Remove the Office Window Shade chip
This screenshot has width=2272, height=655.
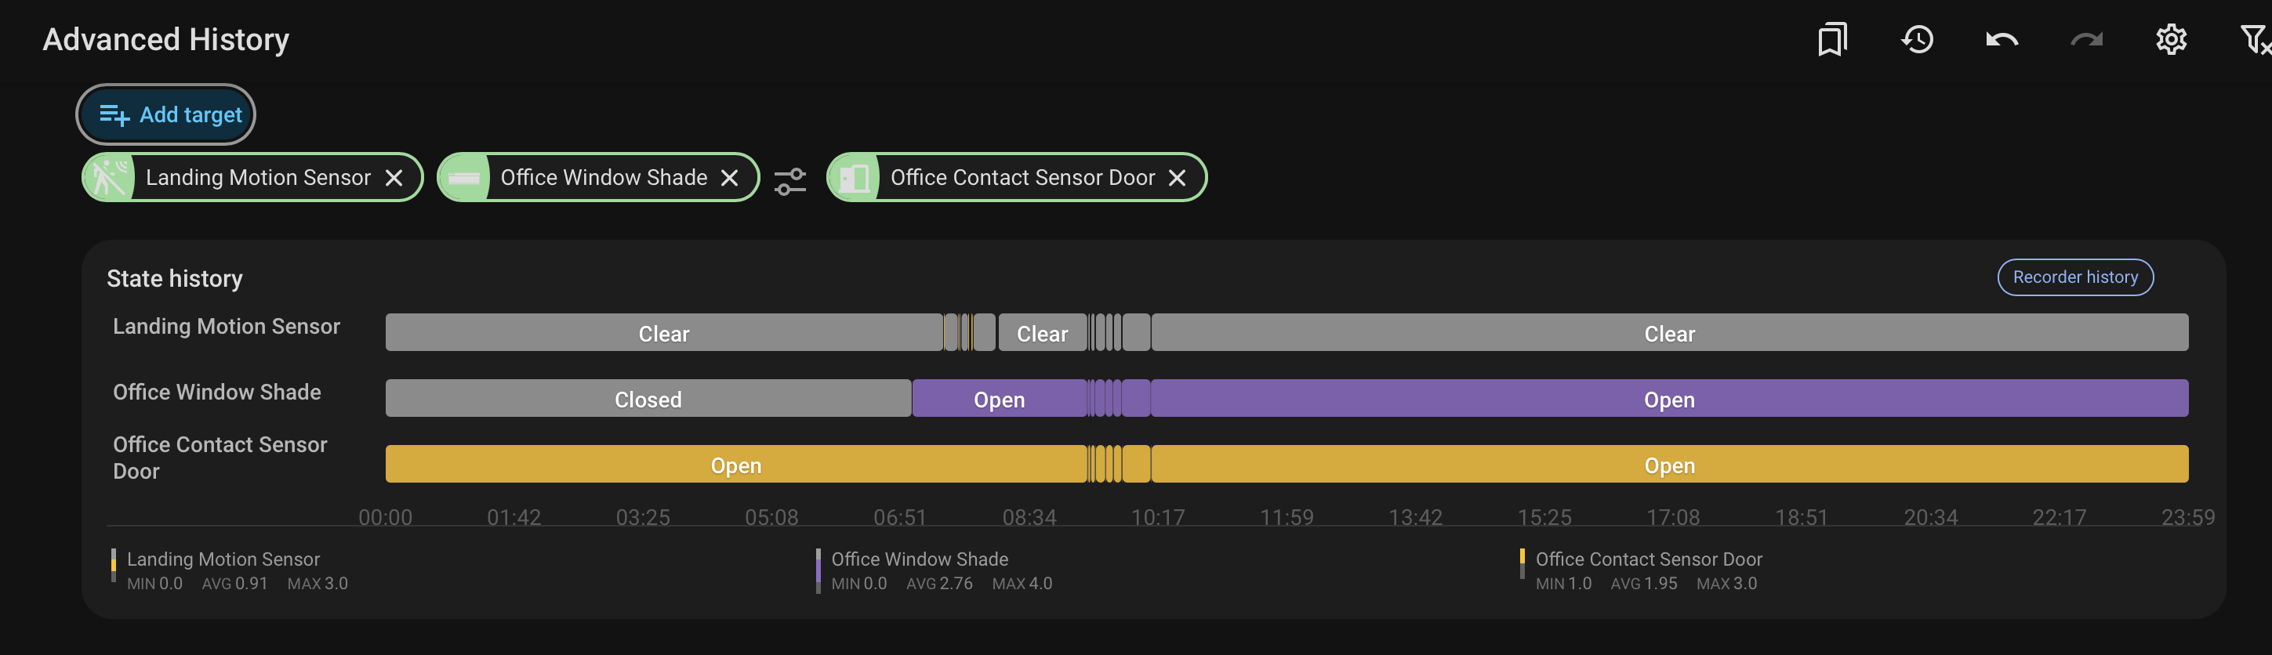tap(729, 178)
